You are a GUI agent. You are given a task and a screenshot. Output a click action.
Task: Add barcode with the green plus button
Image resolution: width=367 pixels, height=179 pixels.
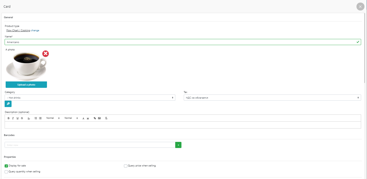tap(178, 145)
